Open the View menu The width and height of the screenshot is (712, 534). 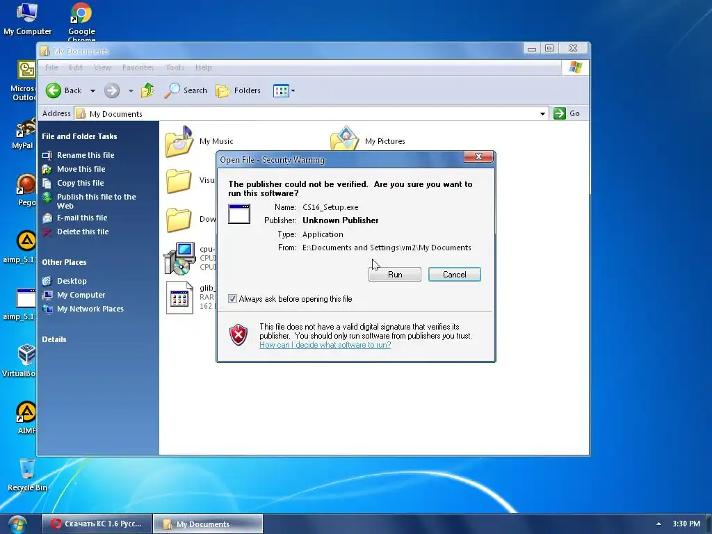tap(102, 67)
